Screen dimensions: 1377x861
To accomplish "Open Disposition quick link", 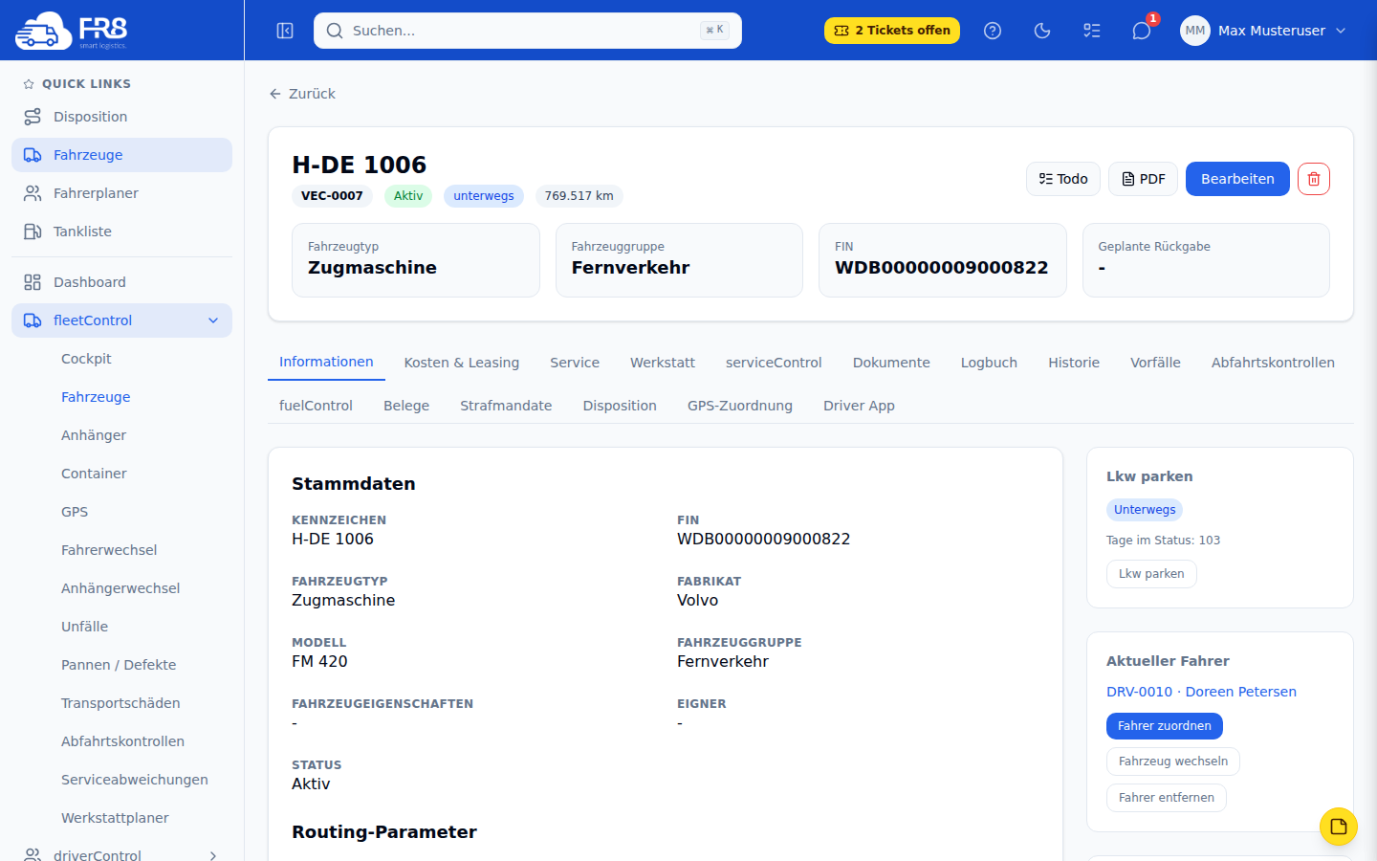I will [x=121, y=117].
